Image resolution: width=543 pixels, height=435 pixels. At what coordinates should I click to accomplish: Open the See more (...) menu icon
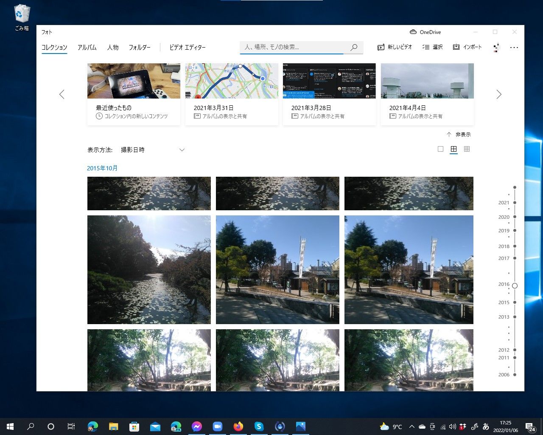coord(514,47)
